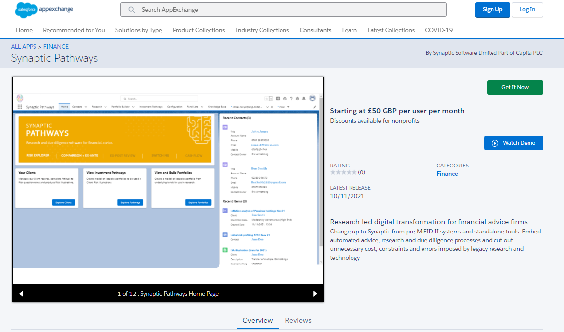
Task: Open the Industry Collections menu
Action: [x=262, y=30]
